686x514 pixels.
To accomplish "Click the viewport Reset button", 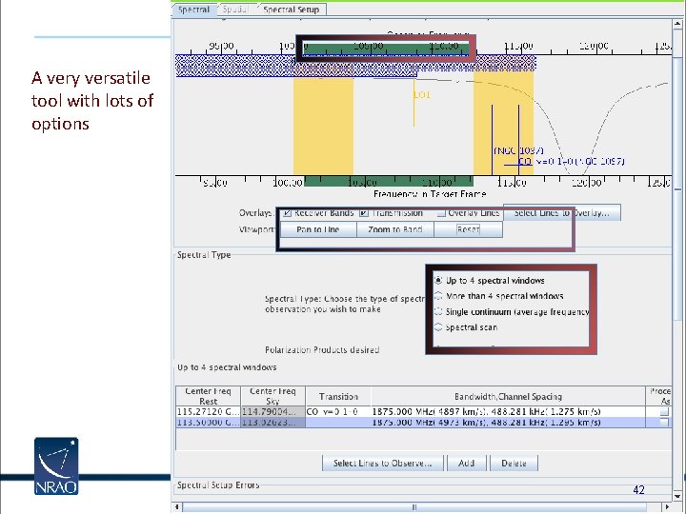I will click(468, 229).
